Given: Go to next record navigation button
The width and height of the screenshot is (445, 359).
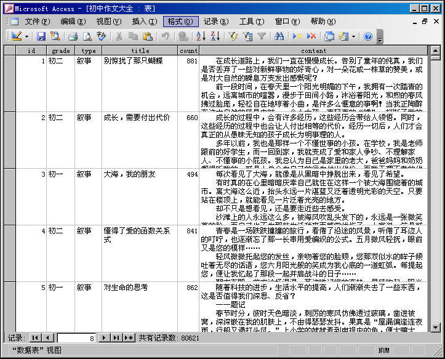Looking at the screenshot, I should (x=103, y=337).
